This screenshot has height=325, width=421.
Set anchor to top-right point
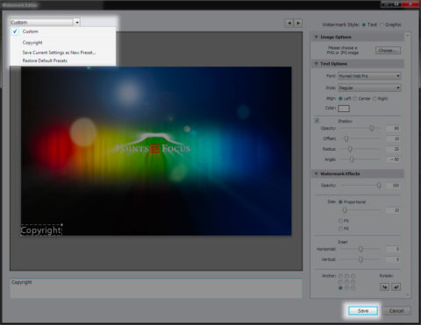tap(353, 276)
